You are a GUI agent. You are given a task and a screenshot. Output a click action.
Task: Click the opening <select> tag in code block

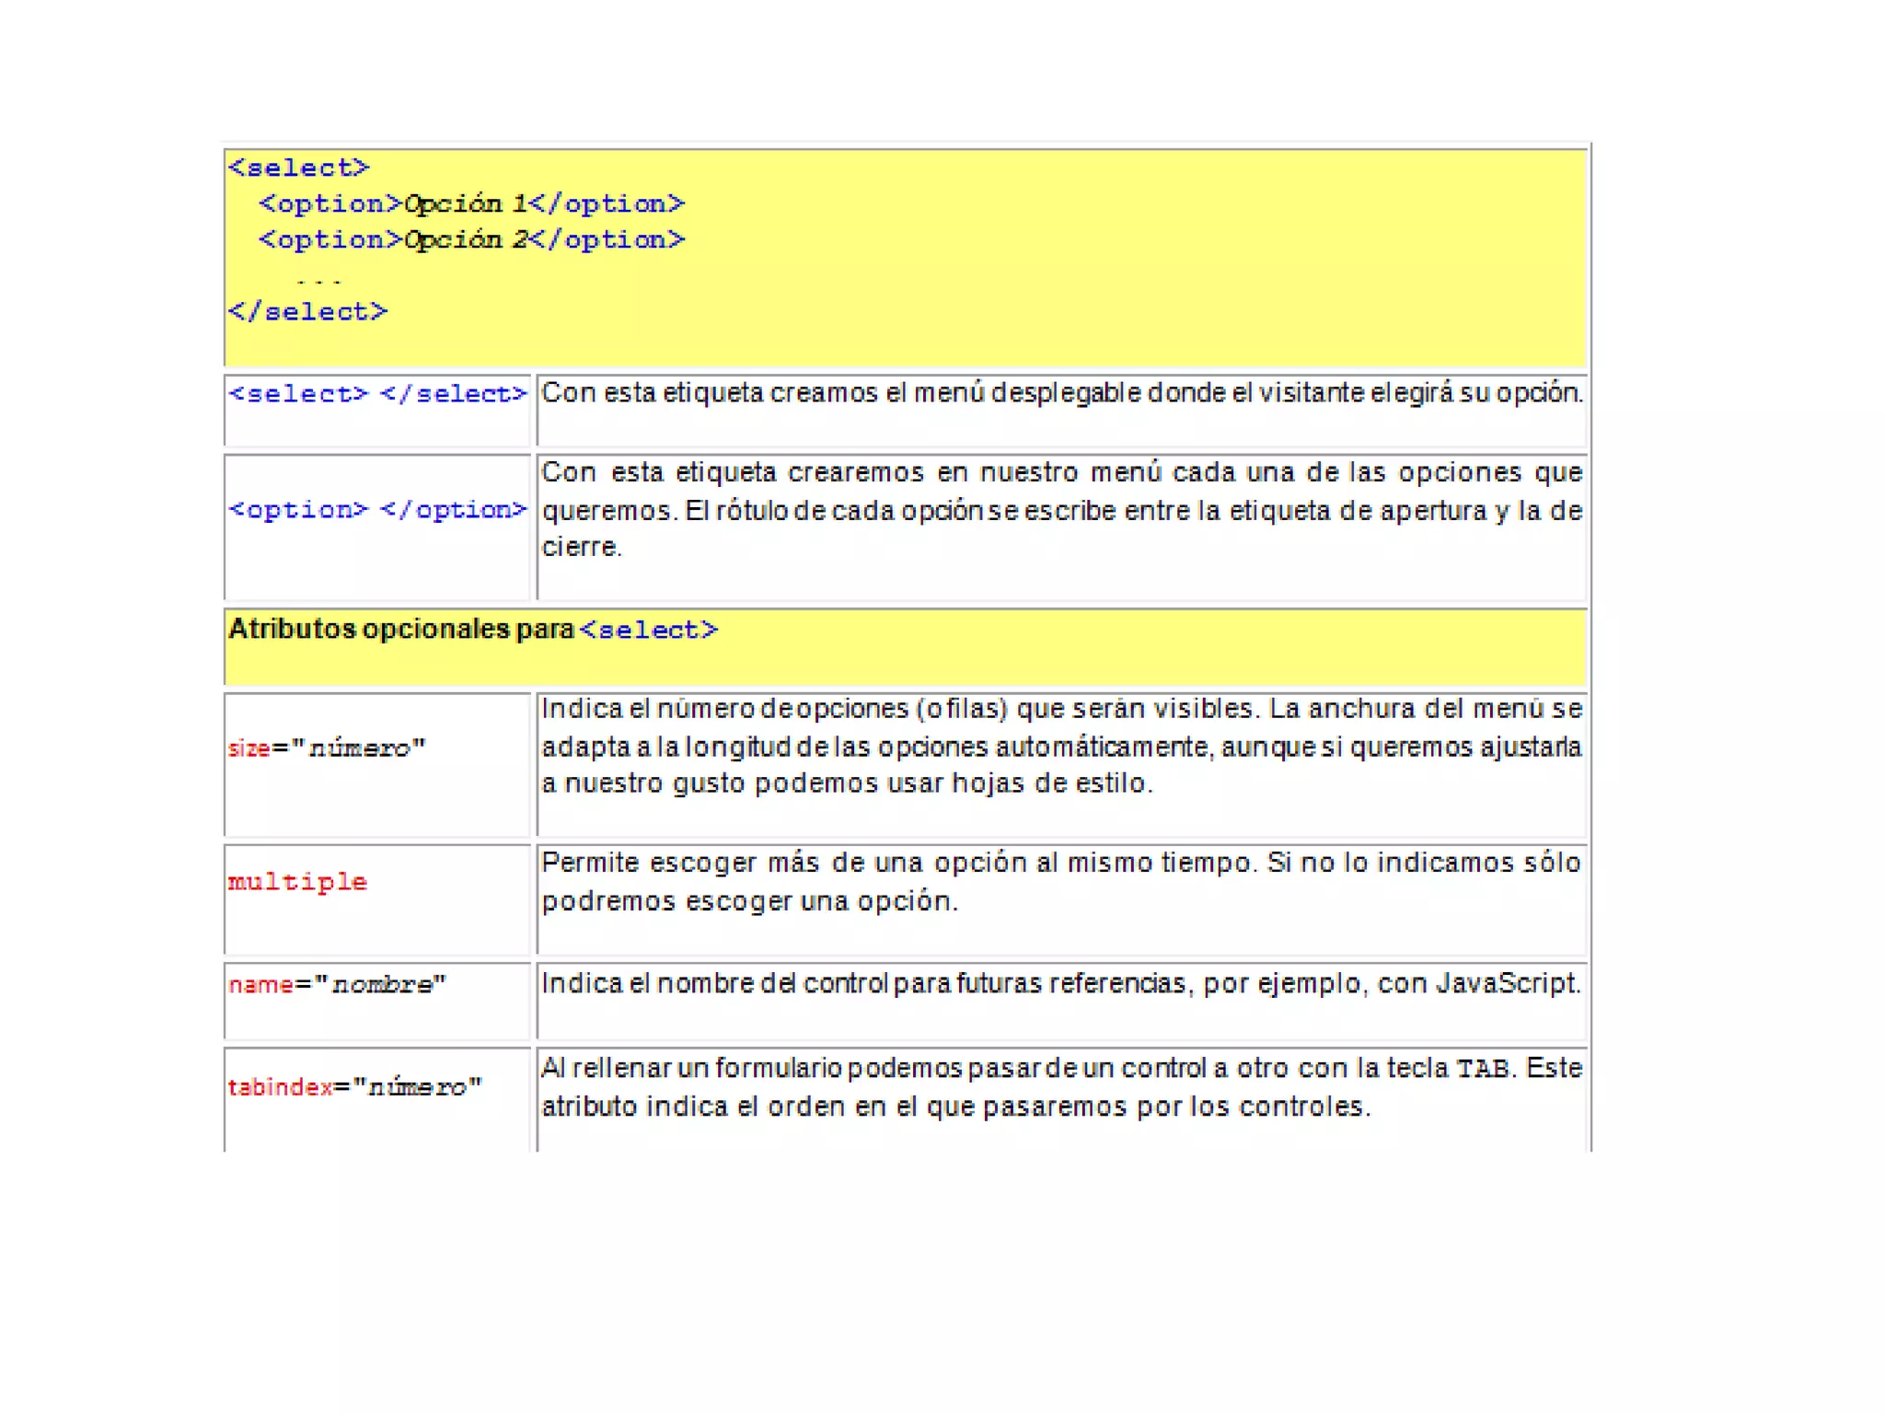(x=298, y=168)
